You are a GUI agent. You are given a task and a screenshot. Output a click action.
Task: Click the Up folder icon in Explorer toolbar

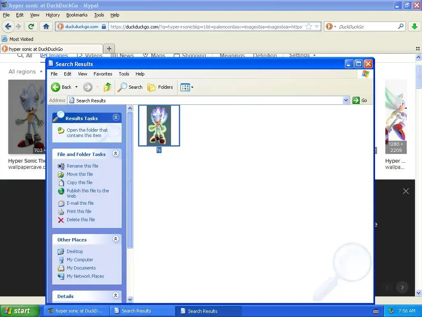point(108,87)
